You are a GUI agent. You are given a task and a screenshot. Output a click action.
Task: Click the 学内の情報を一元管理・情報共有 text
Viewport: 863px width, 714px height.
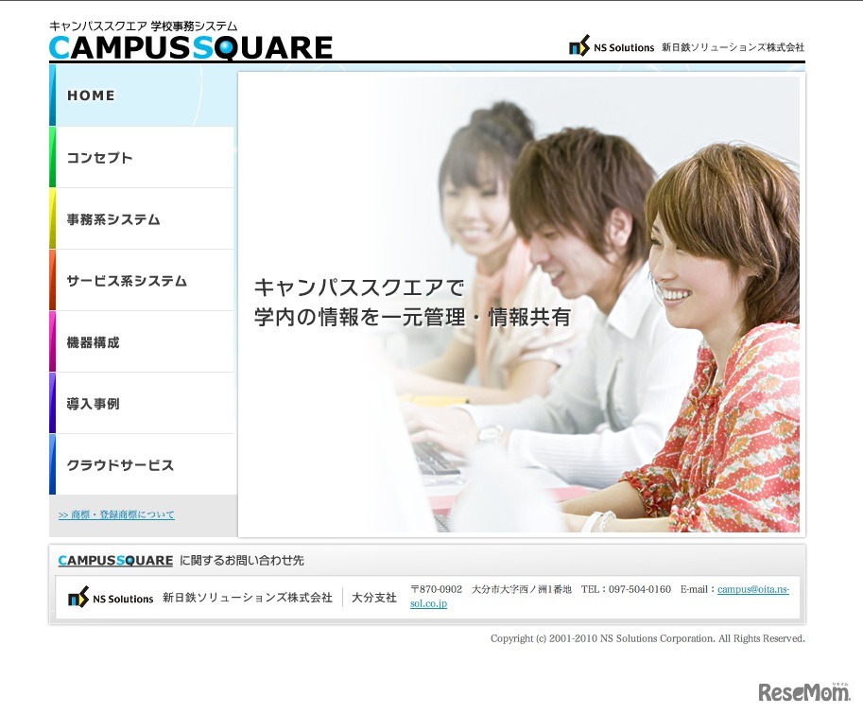pyautogui.click(x=412, y=317)
